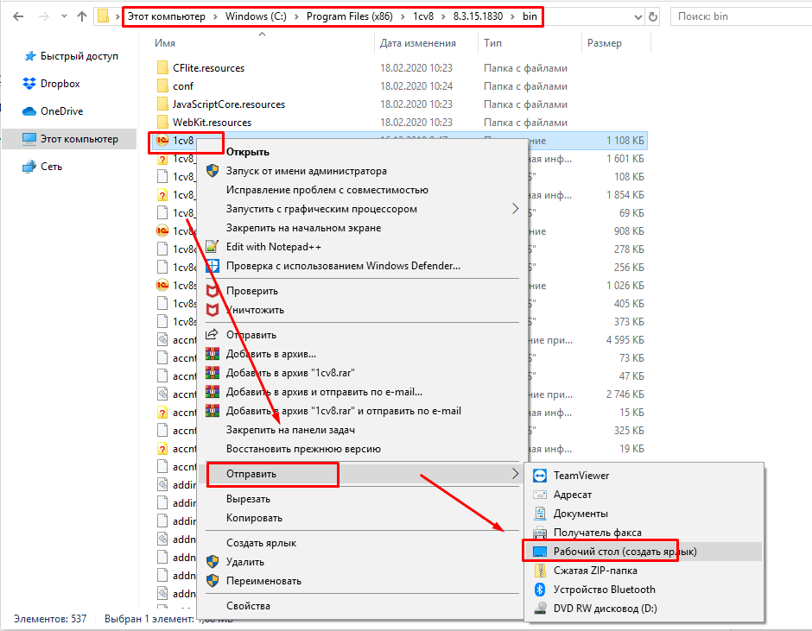This screenshot has width=812, height=631.
Task: Select '8.3.15.1830' breadcrumb segment
Action: 478,16
